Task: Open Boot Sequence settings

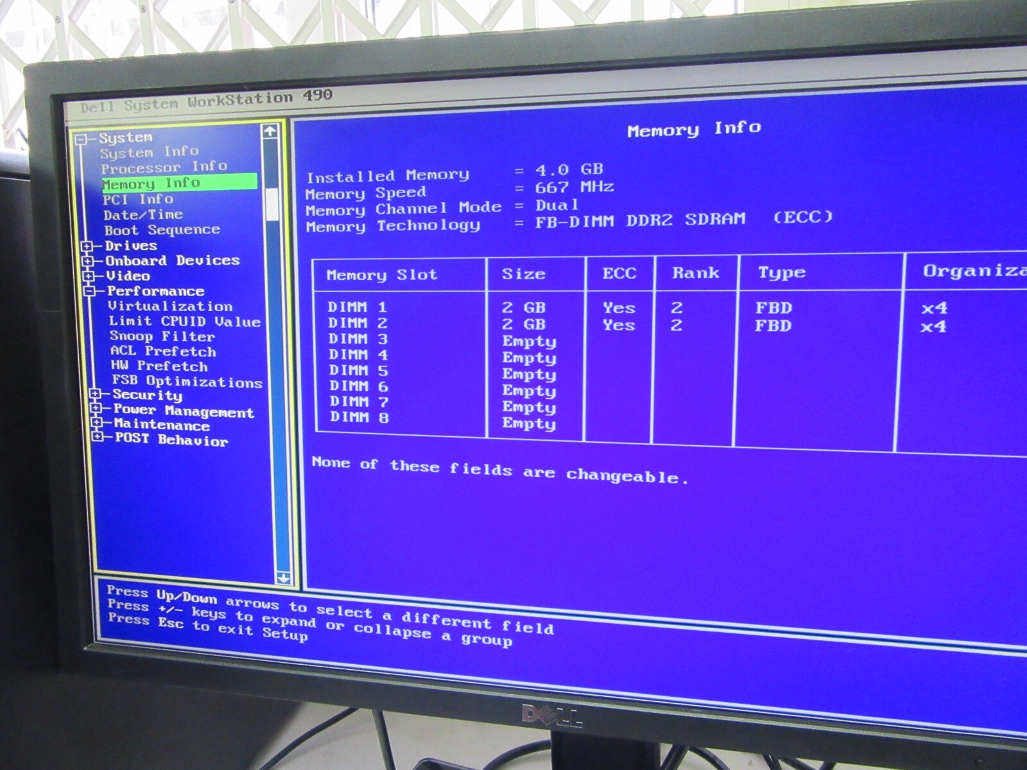Action: [x=162, y=230]
